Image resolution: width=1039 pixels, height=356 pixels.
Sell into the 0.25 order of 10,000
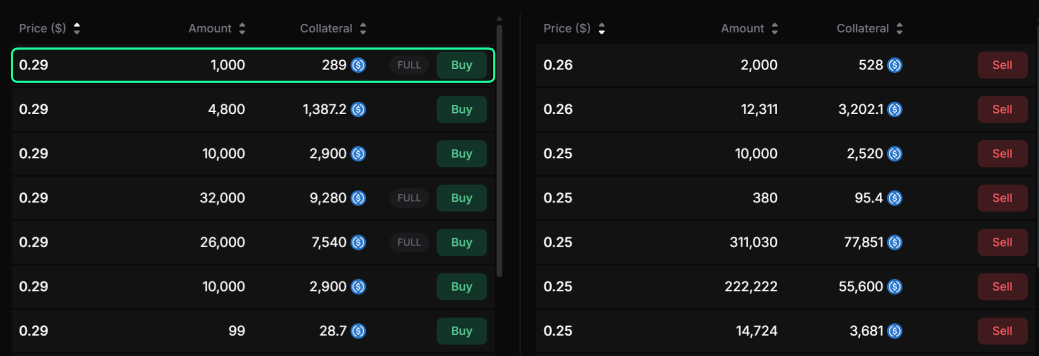point(1002,154)
